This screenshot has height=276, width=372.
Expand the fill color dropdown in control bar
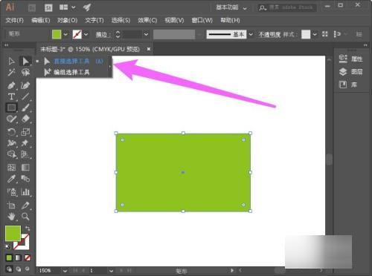(65, 34)
